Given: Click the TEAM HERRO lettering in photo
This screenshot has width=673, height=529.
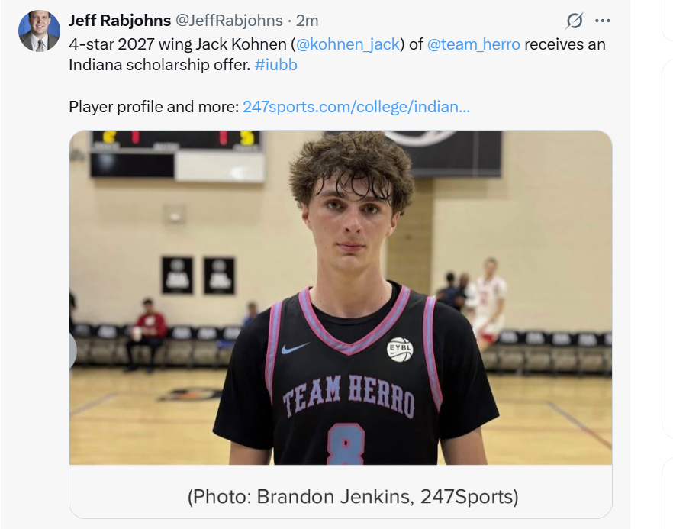Looking at the screenshot, I should coord(349,396).
